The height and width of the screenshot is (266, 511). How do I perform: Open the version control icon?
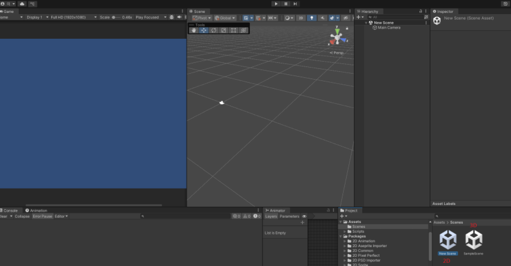(x=33, y=4)
